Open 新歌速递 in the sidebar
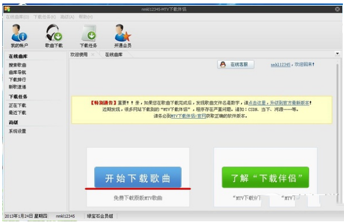344x223 pixels. pyautogui.click(x=17, y=87)
